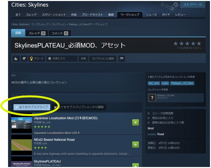This screenshot has width=211, height=168.
Task: Subscribe to SkylinesPLATEAU item plus button
Action: point(136,166)
